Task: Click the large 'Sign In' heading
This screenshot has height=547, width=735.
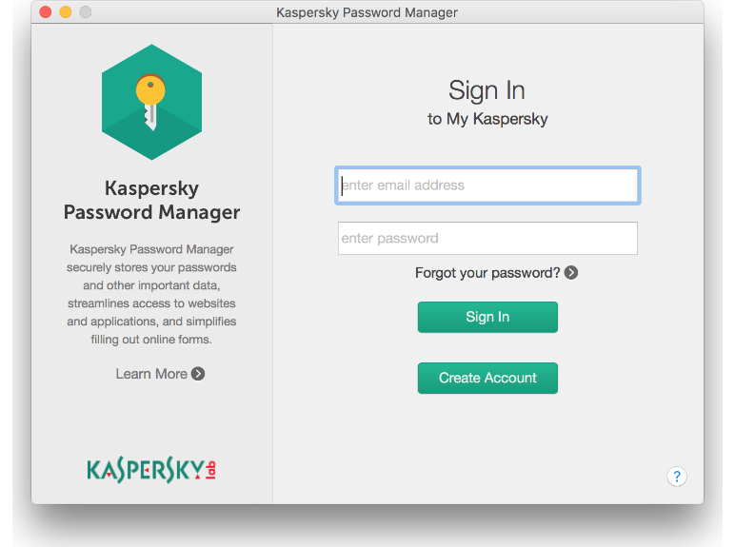Action: tap(487, 90)
